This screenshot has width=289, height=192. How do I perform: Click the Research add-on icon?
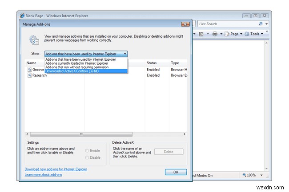(29, 75)
